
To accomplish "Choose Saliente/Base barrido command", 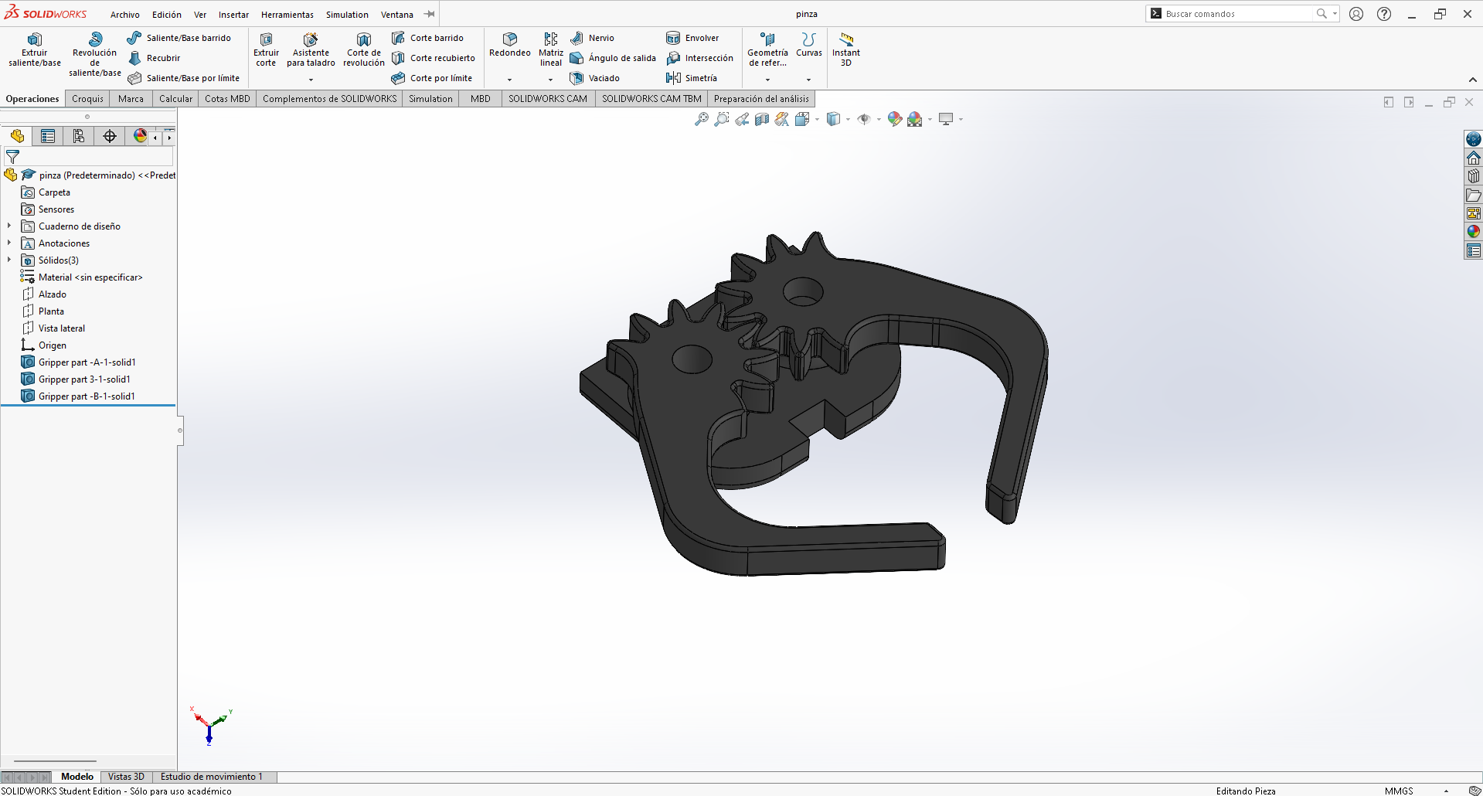I will point(179,38).
